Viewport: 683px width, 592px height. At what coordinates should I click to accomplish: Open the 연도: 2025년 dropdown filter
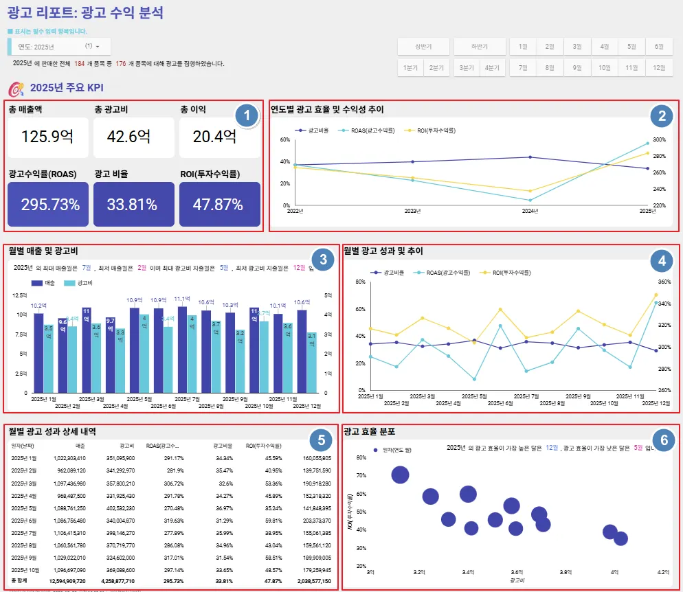click(59, 47)
